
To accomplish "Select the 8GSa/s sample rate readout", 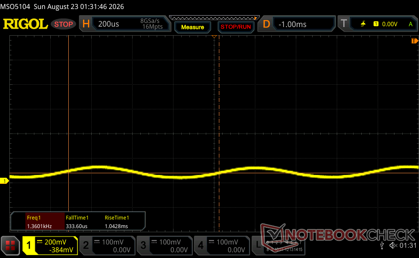I will tap(150, 21).
